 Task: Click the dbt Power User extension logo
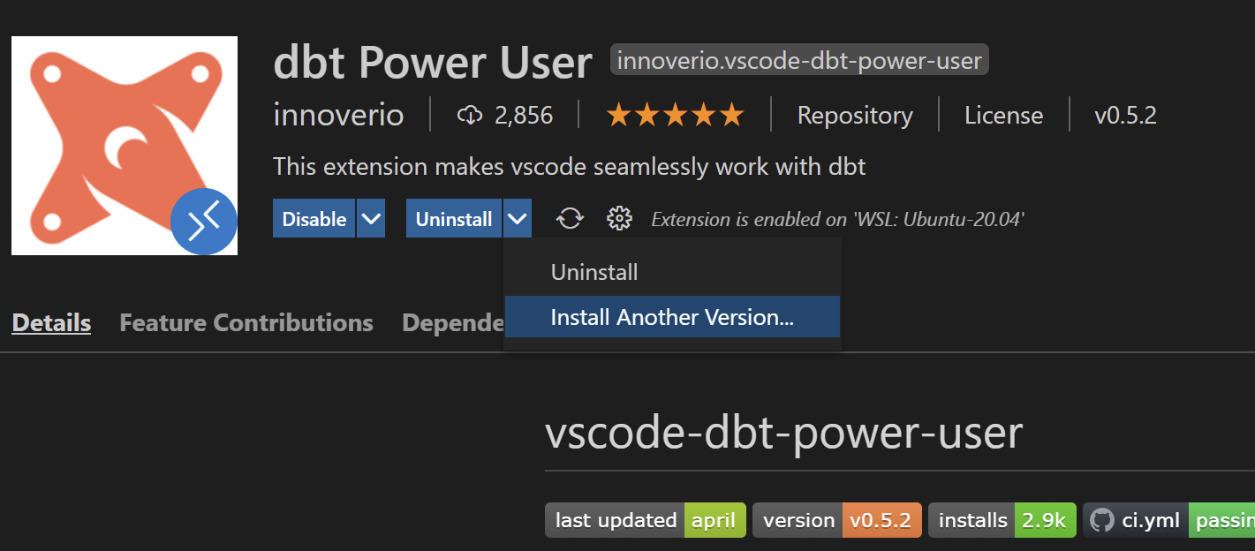tap(124, 146)
